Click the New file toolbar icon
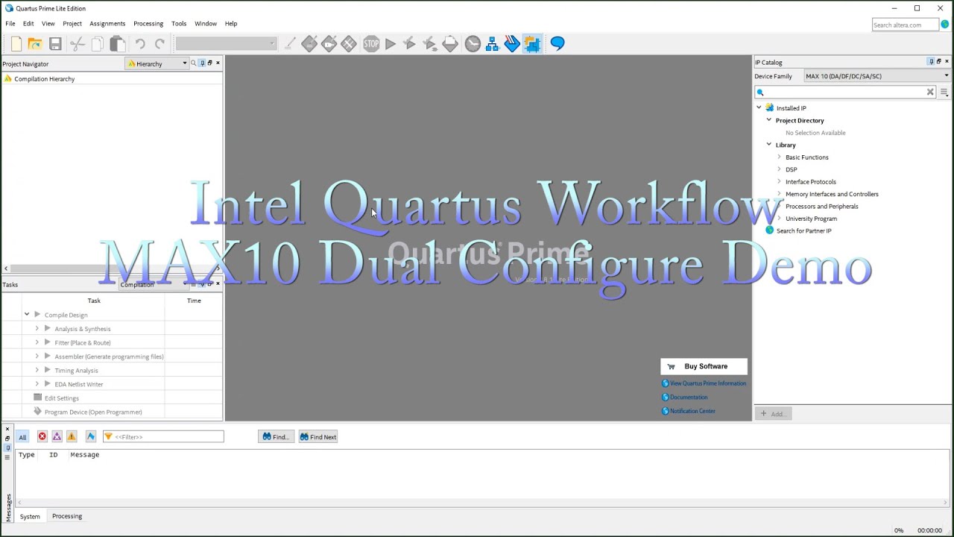 16,44
